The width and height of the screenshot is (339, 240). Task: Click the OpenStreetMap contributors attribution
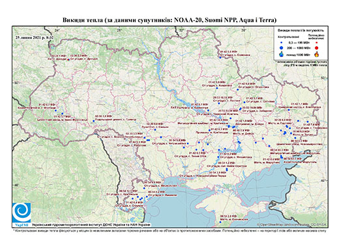click(291, 225)
